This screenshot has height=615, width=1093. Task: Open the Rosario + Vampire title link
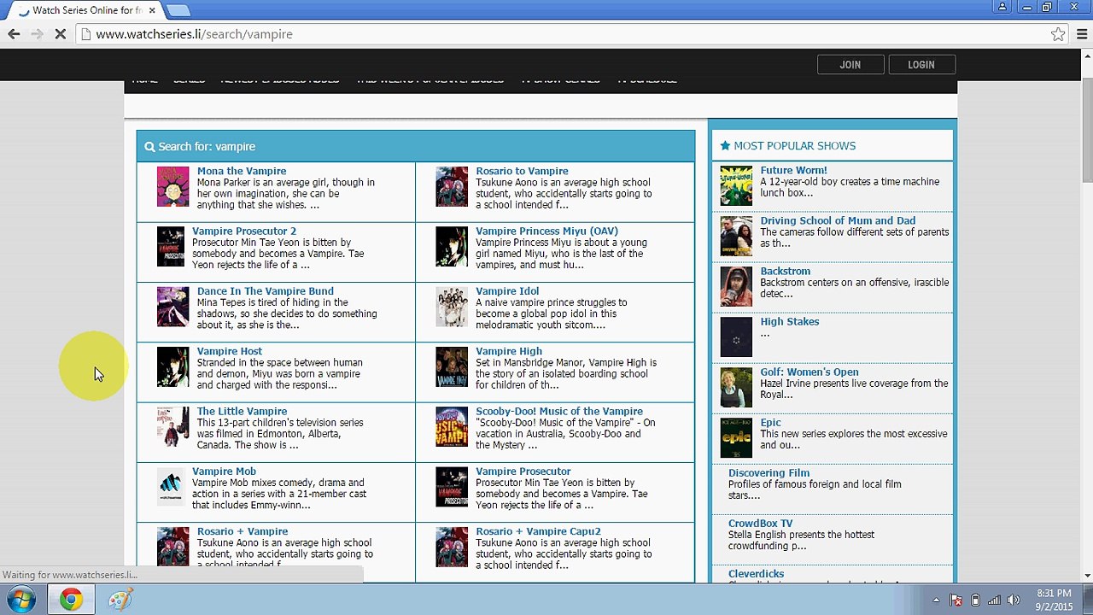(243, 531)
